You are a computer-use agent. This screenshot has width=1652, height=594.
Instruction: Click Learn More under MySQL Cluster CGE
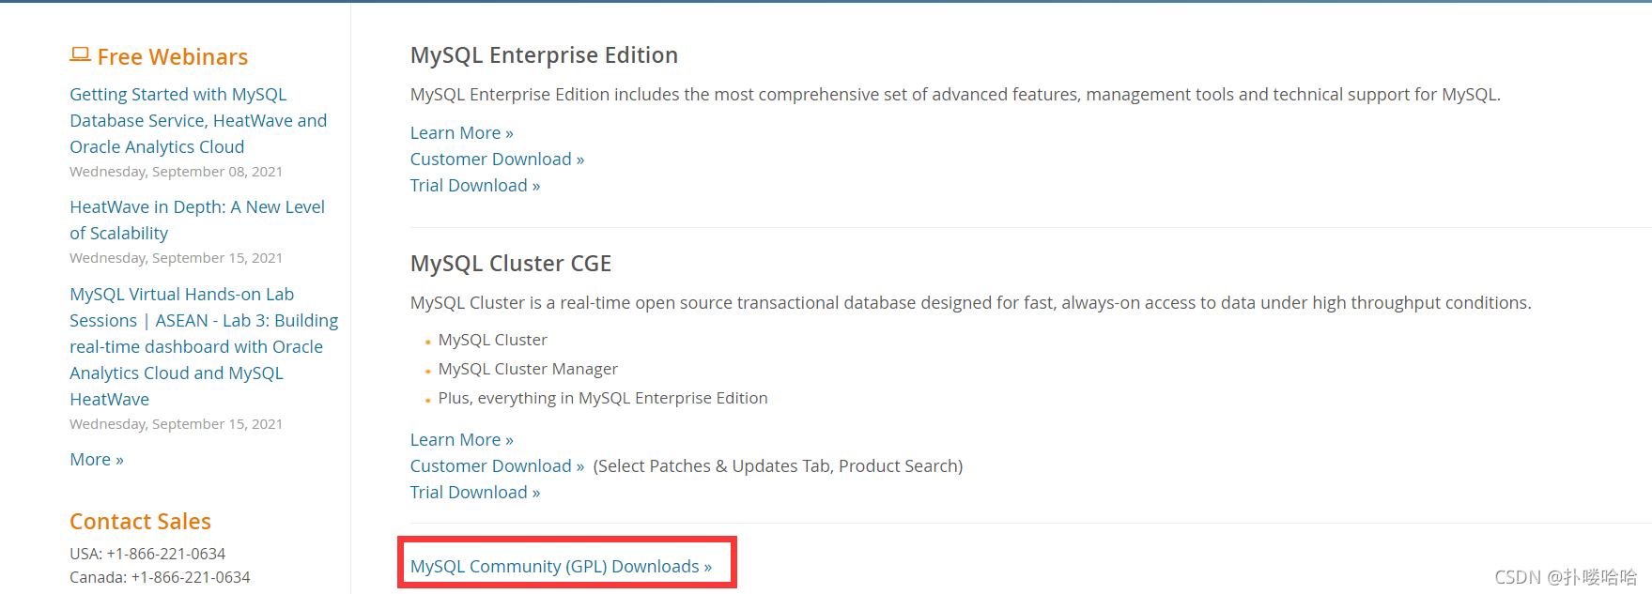pyautogui.click(x=461, y=439)
